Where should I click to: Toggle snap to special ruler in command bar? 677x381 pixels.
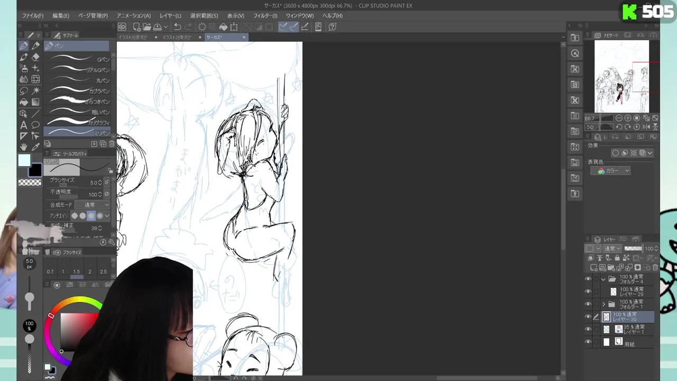[x=294, y=27]
